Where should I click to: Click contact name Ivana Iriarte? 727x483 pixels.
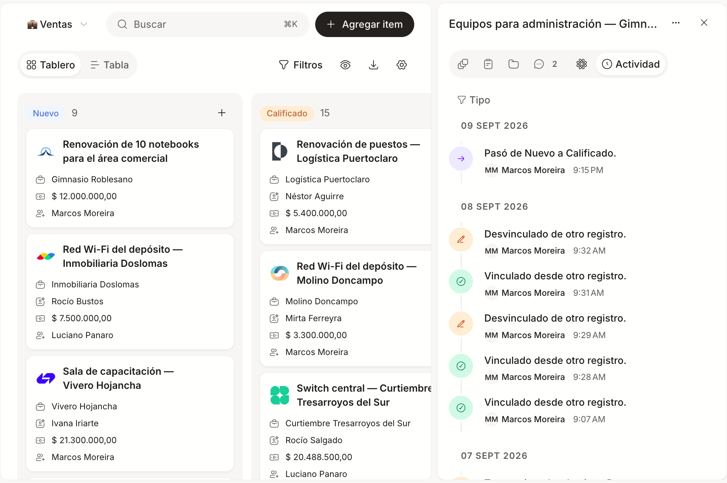[75, 423]
